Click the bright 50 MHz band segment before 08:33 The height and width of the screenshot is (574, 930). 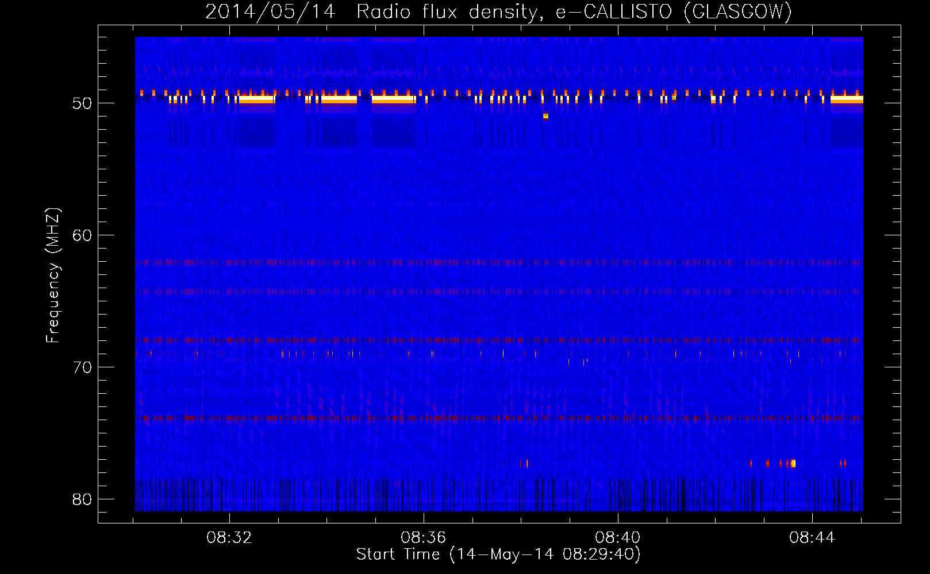[256, 99]
